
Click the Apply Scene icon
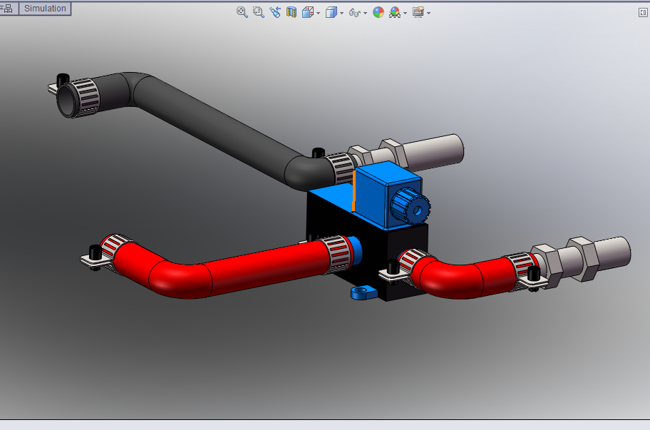tap(395, 12)
